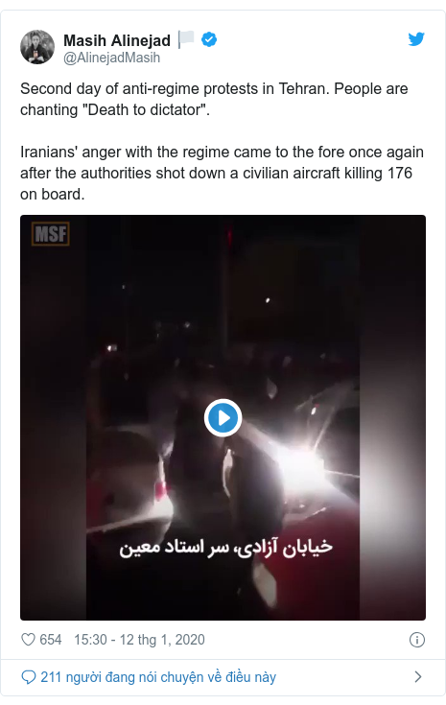
Task: Open the tweet timestamp 15:30 - 12 thg 1, 2020
Action: point(139,640)
